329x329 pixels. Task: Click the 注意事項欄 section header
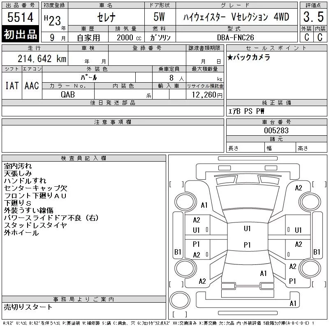(113, 122)
